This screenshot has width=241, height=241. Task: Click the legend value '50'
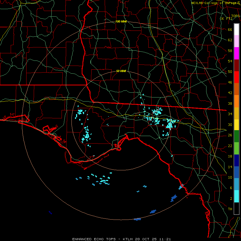230,71
